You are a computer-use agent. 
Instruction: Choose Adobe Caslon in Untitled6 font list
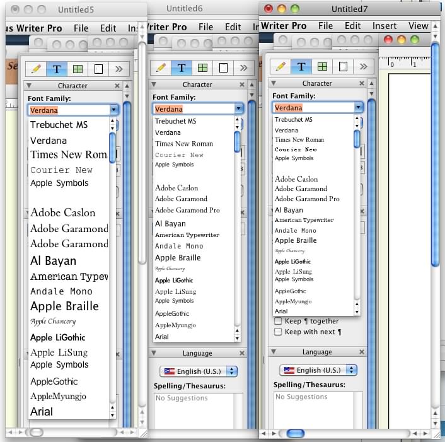coord(194,188)
